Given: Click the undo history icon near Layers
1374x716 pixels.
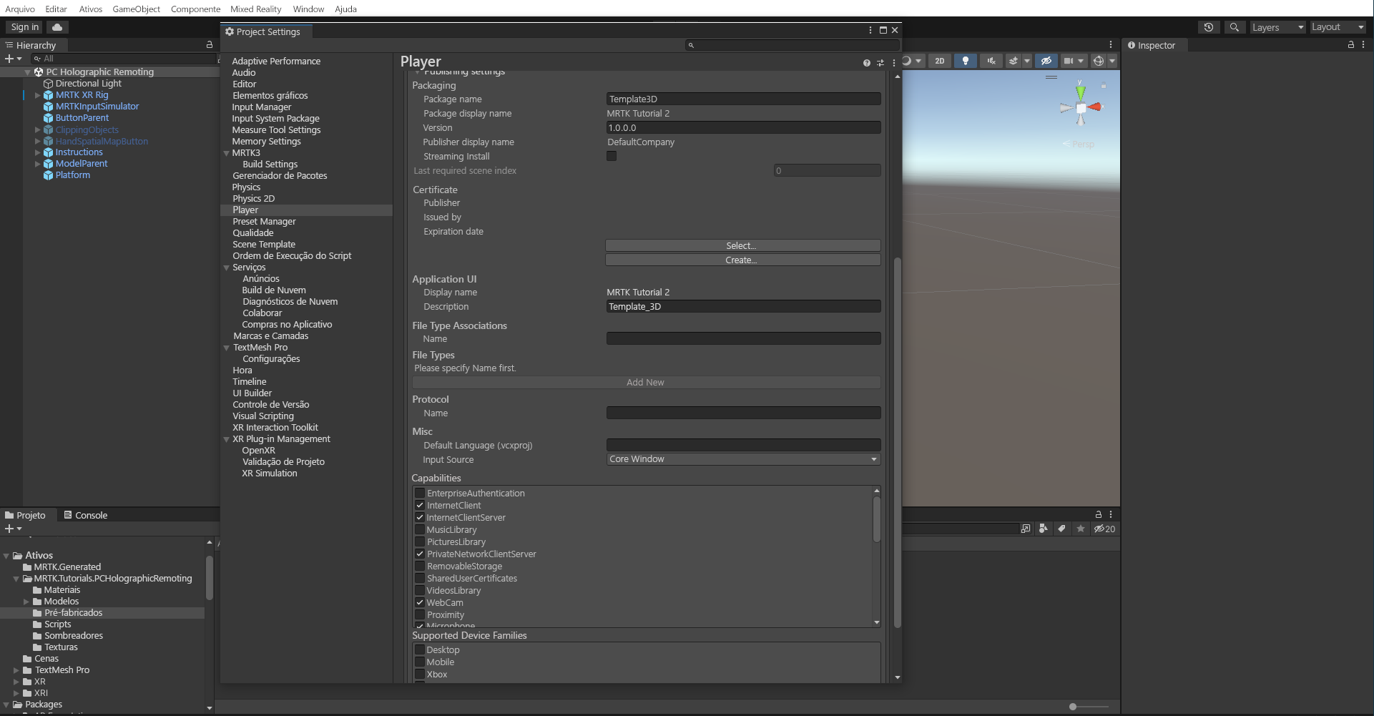Looking at the screenshot, I should (x=1209, y=26).
